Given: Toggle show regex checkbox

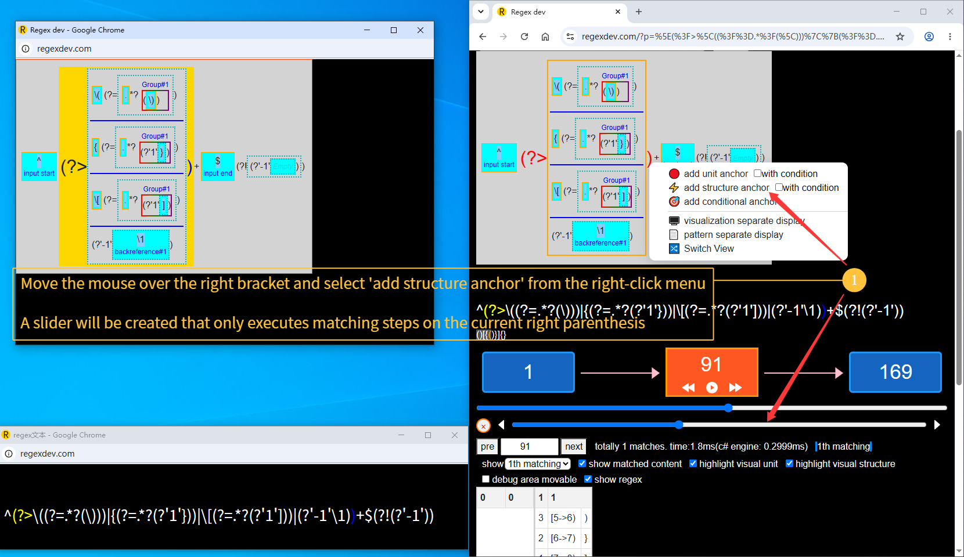Looking at the screenshot, I should [x=588, y=479].
